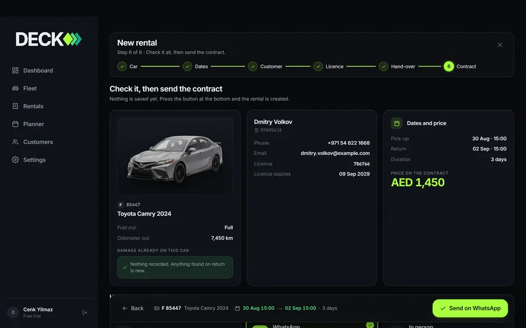Click phone number +971 54 622 1668
This screenshot has width=526, height=328.
348,143
